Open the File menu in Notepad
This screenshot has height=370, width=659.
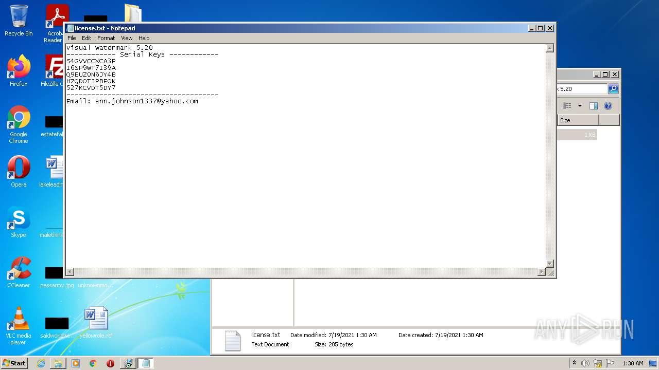(72, 38)
